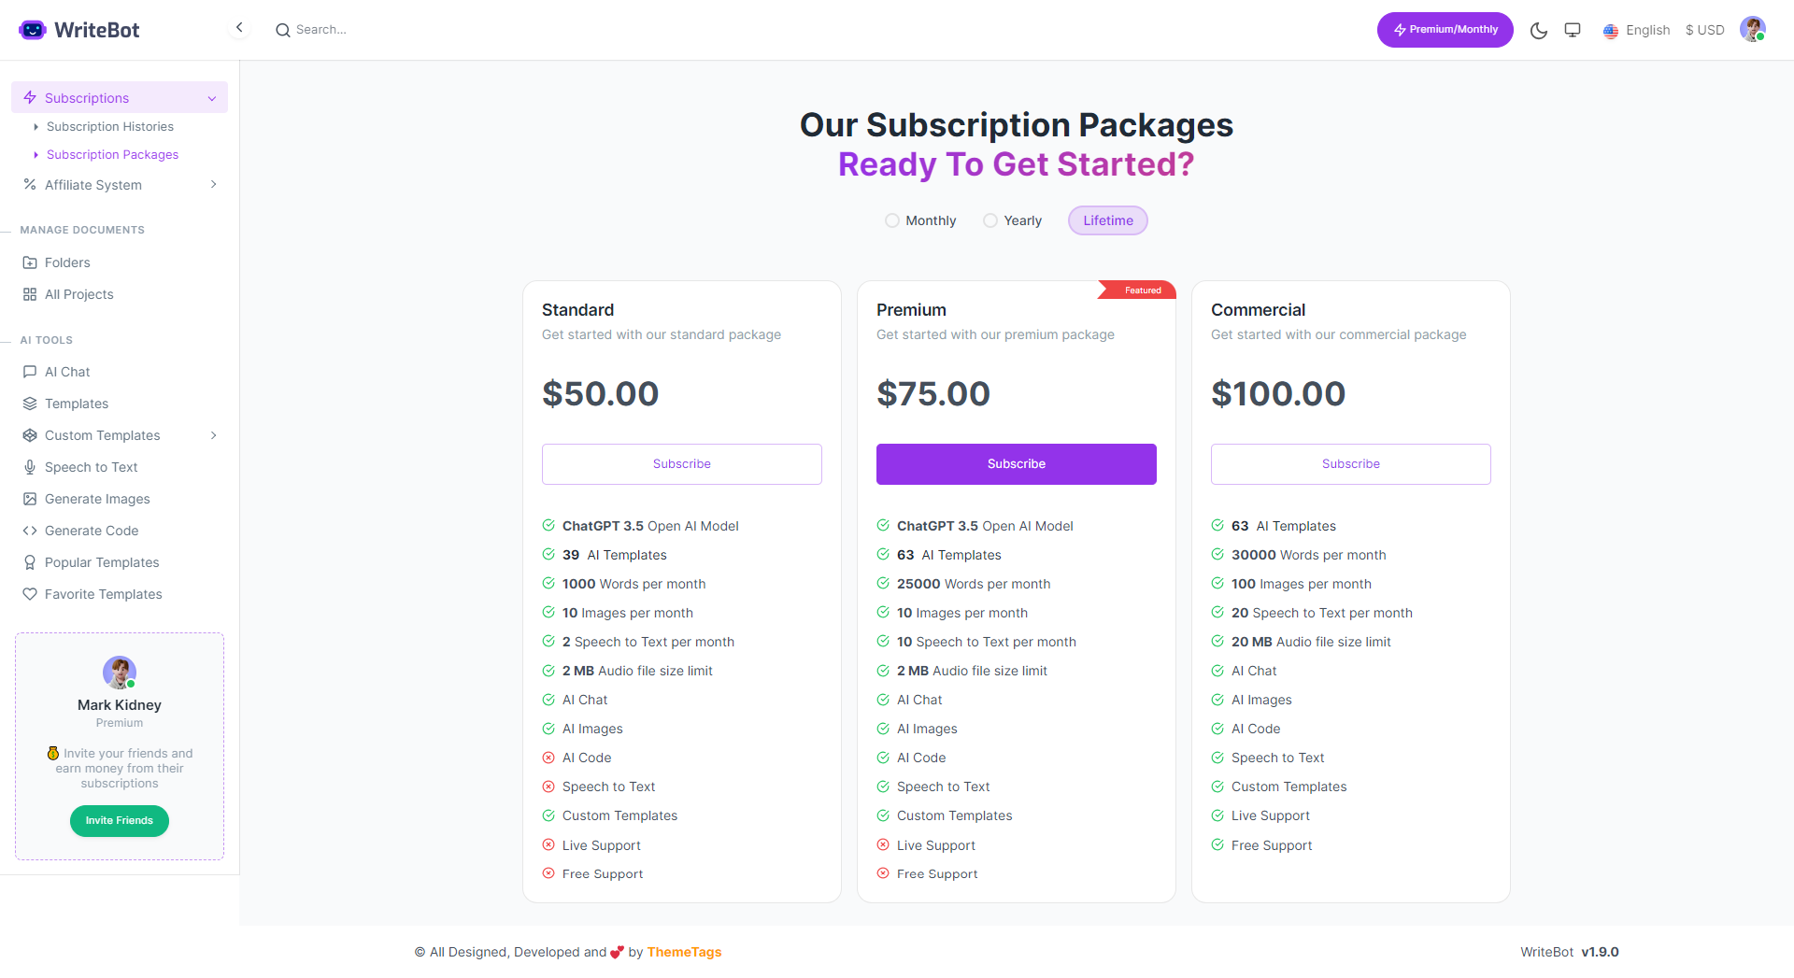This screenshot has width=1794, height=978.
Task: Select the Speech to Text tool
Action: tap(91, 466)
